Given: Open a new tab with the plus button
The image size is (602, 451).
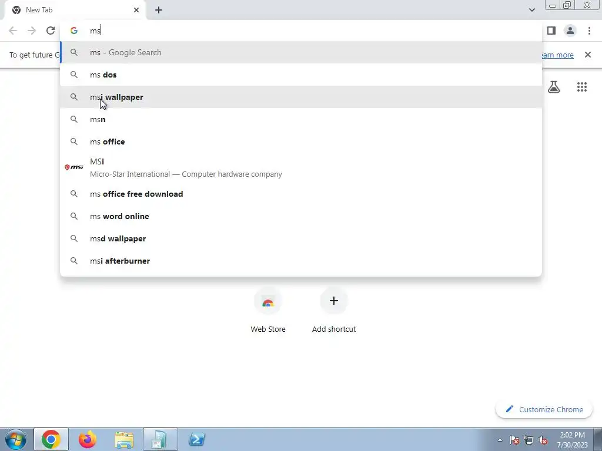Looking at the screenshot, I should tap(159, 10).
